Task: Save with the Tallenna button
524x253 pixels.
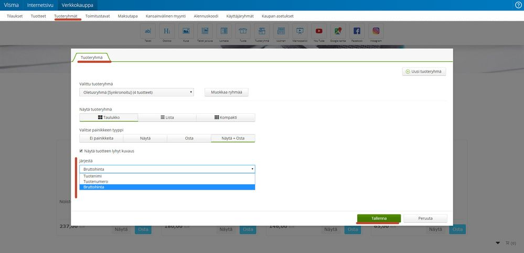Action: pos(379,218)
